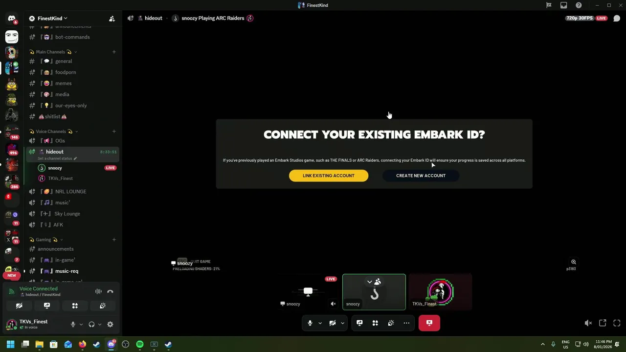
Task: Open camera options arrow in call controls
Action: tap(342, 323)
